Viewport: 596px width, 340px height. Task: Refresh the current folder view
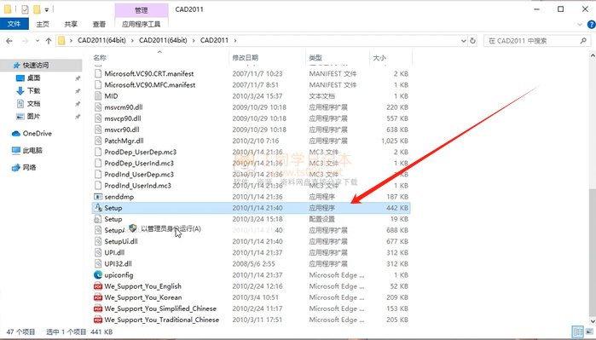[473, 41]
